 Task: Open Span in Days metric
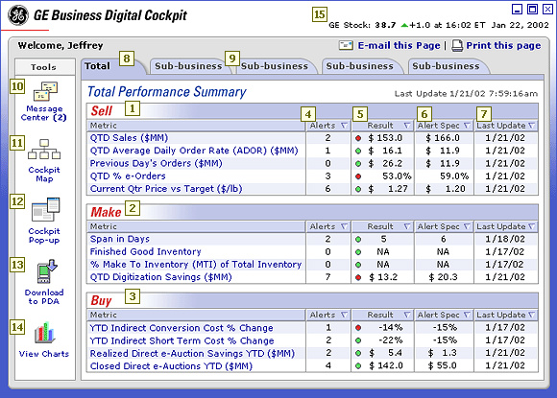coord(120,239)
